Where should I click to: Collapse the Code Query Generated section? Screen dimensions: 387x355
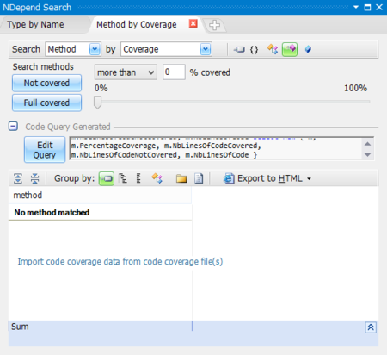coord(13,126)
